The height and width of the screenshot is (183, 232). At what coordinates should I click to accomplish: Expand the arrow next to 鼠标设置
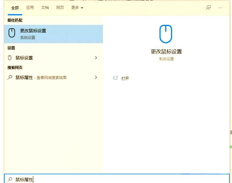tap(96, 58)
